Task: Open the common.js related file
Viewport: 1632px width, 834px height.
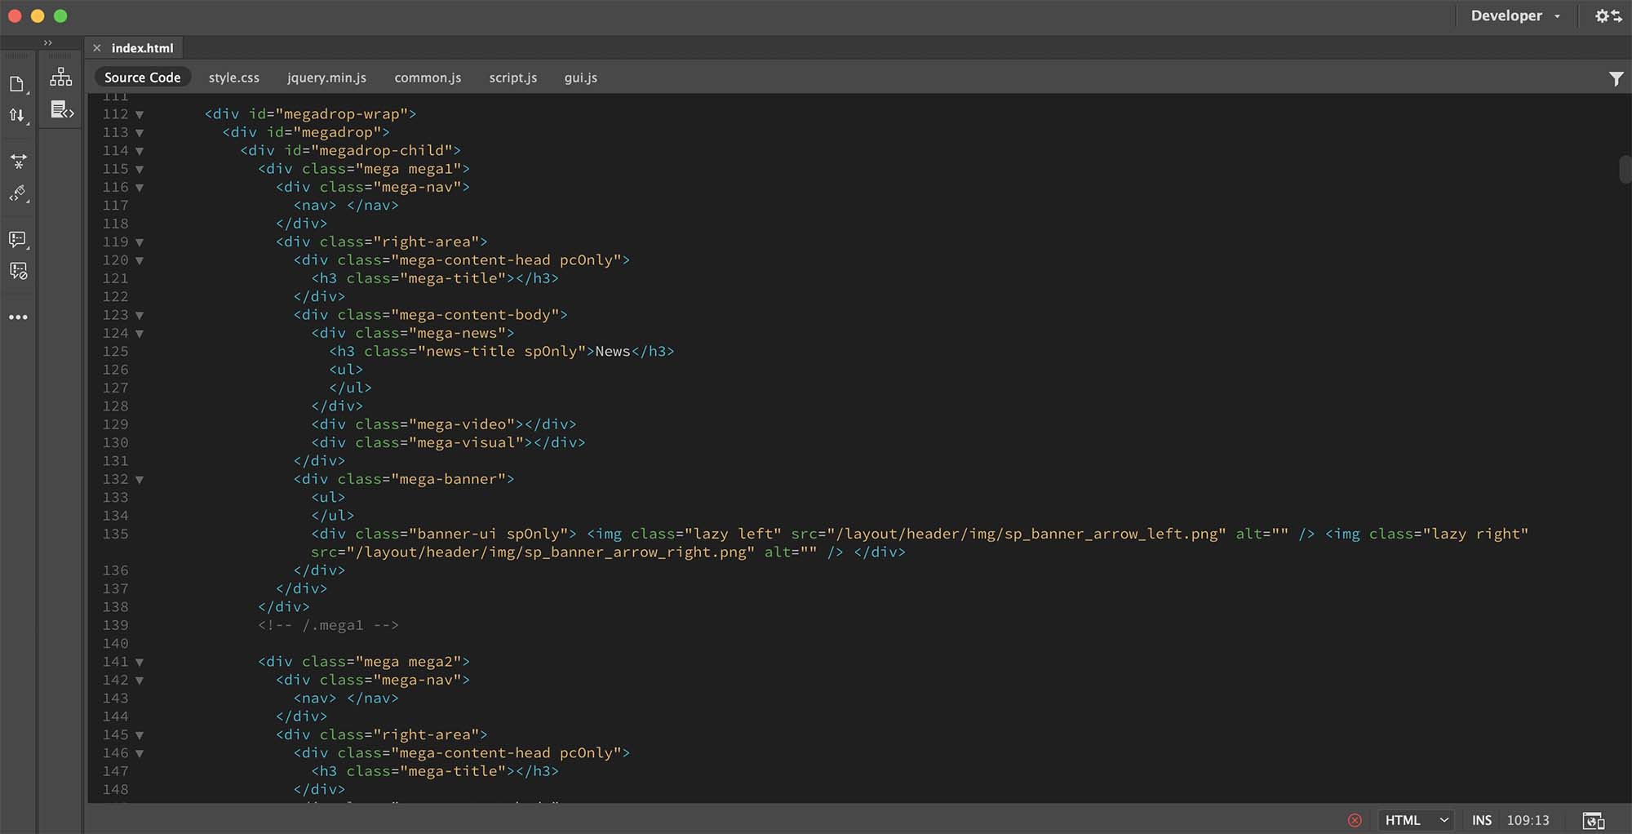Action: click(x=428, y=78)
